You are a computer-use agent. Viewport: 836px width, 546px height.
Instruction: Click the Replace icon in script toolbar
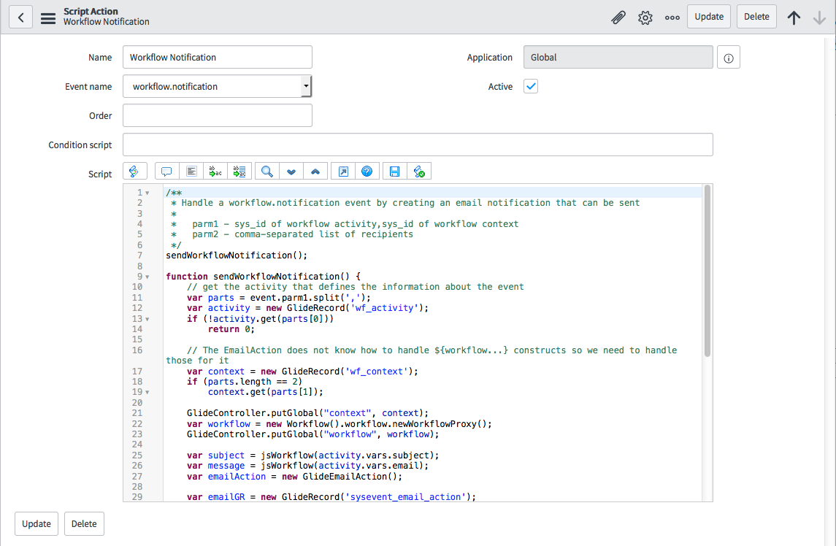pos(215,171)
